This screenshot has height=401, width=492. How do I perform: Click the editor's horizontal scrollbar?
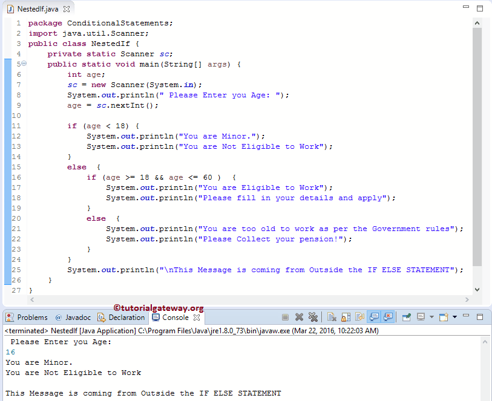[x=242, y=299]
